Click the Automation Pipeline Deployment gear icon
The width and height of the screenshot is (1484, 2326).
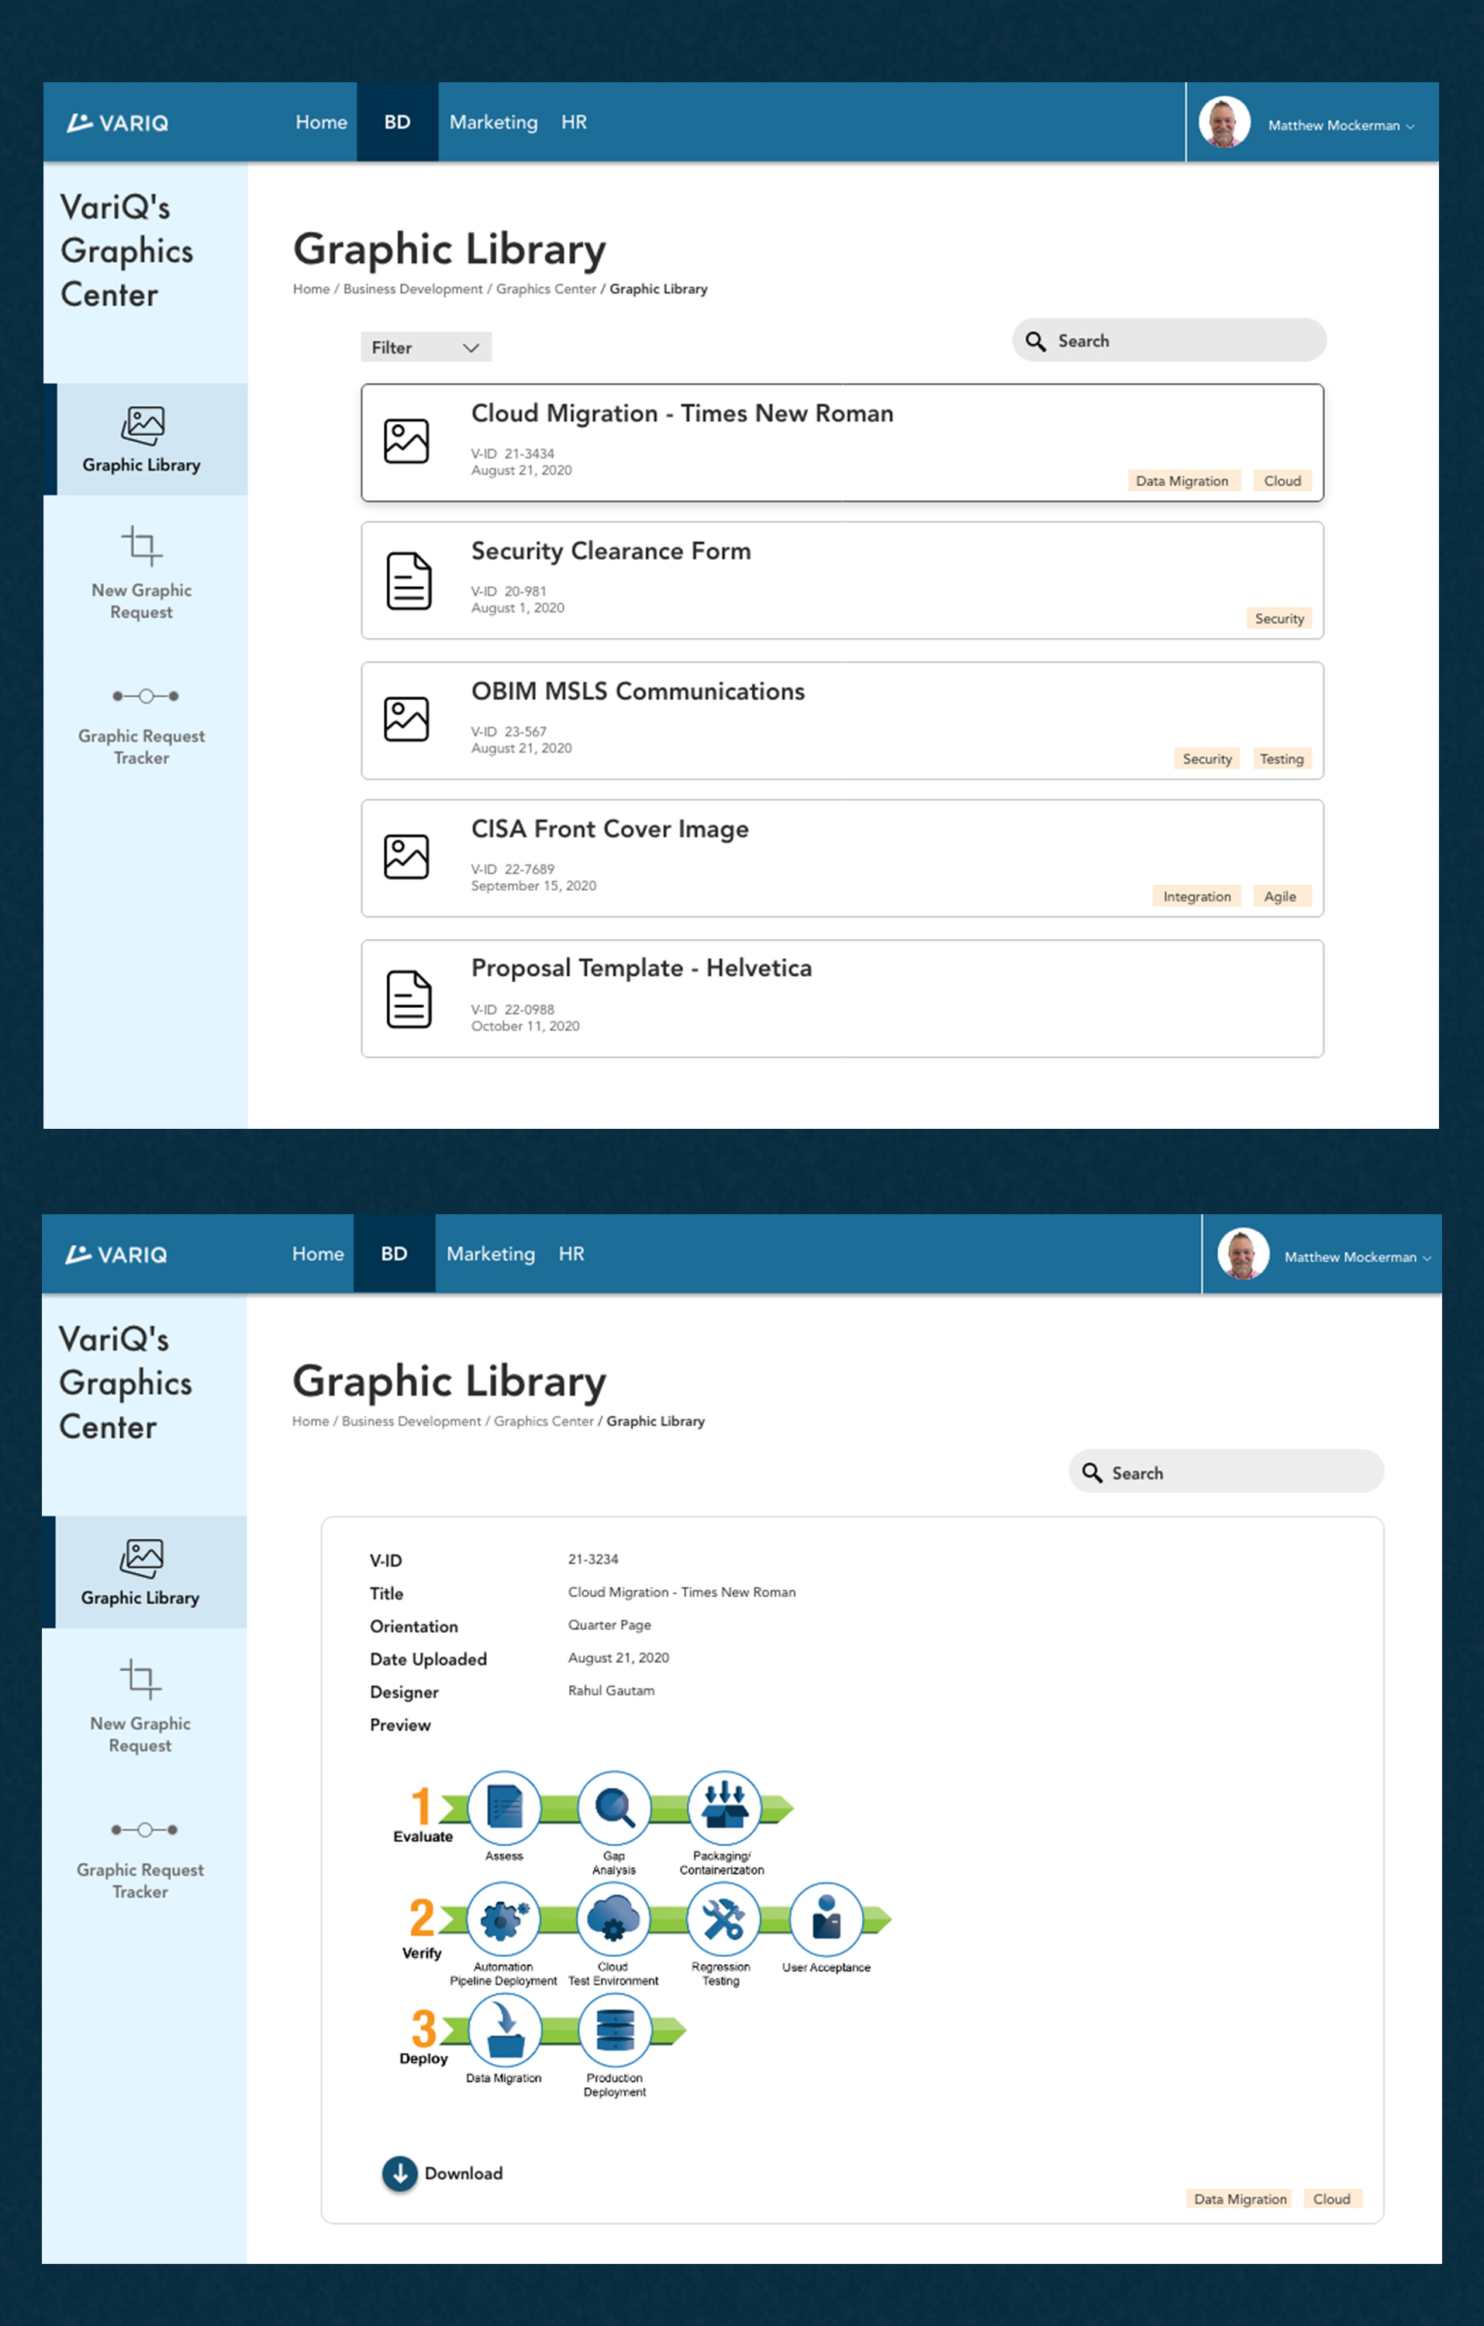(x=503, y=1918)
